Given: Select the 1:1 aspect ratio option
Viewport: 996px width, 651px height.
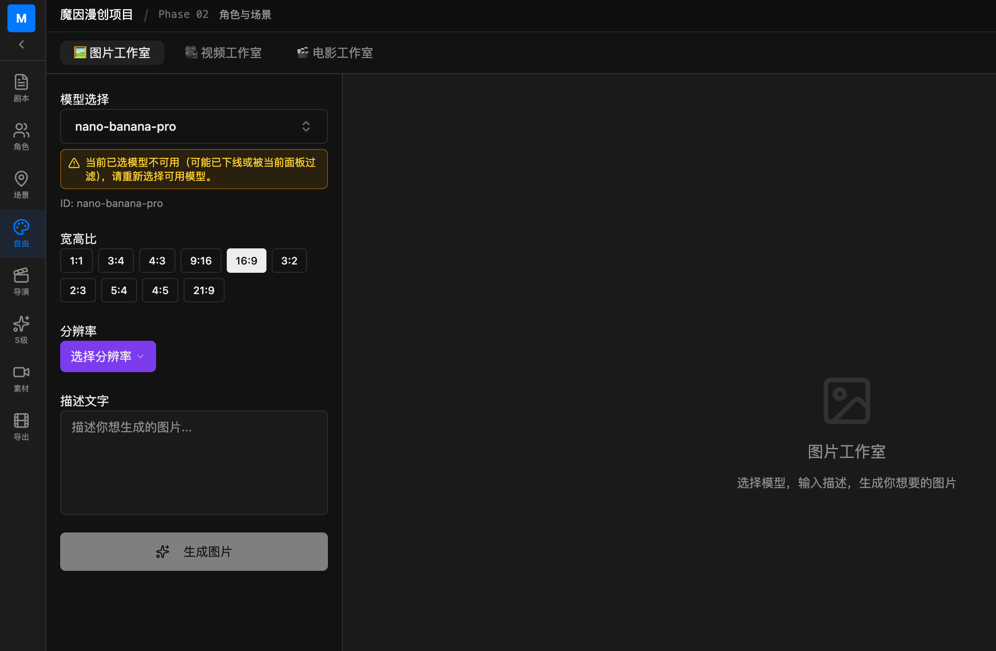Looking at the screenshot, I should pos(76,261).
